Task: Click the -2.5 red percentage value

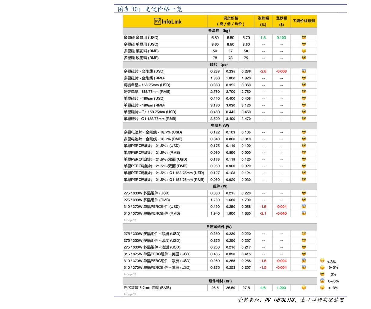Action: coord(263,71)
